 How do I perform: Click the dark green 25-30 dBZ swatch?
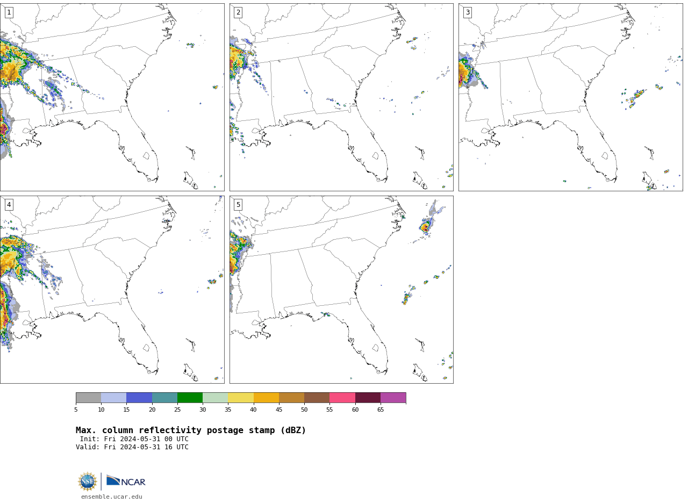coord(190,398)
